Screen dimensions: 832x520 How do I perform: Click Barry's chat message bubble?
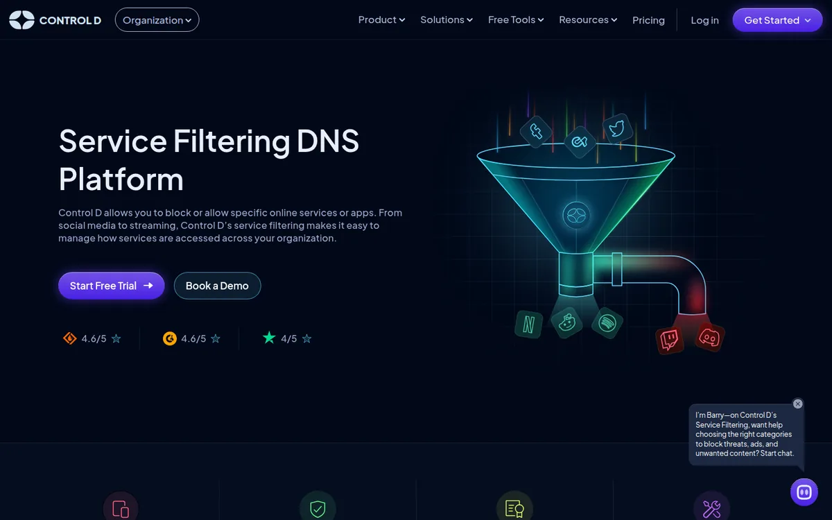[746, 434]
